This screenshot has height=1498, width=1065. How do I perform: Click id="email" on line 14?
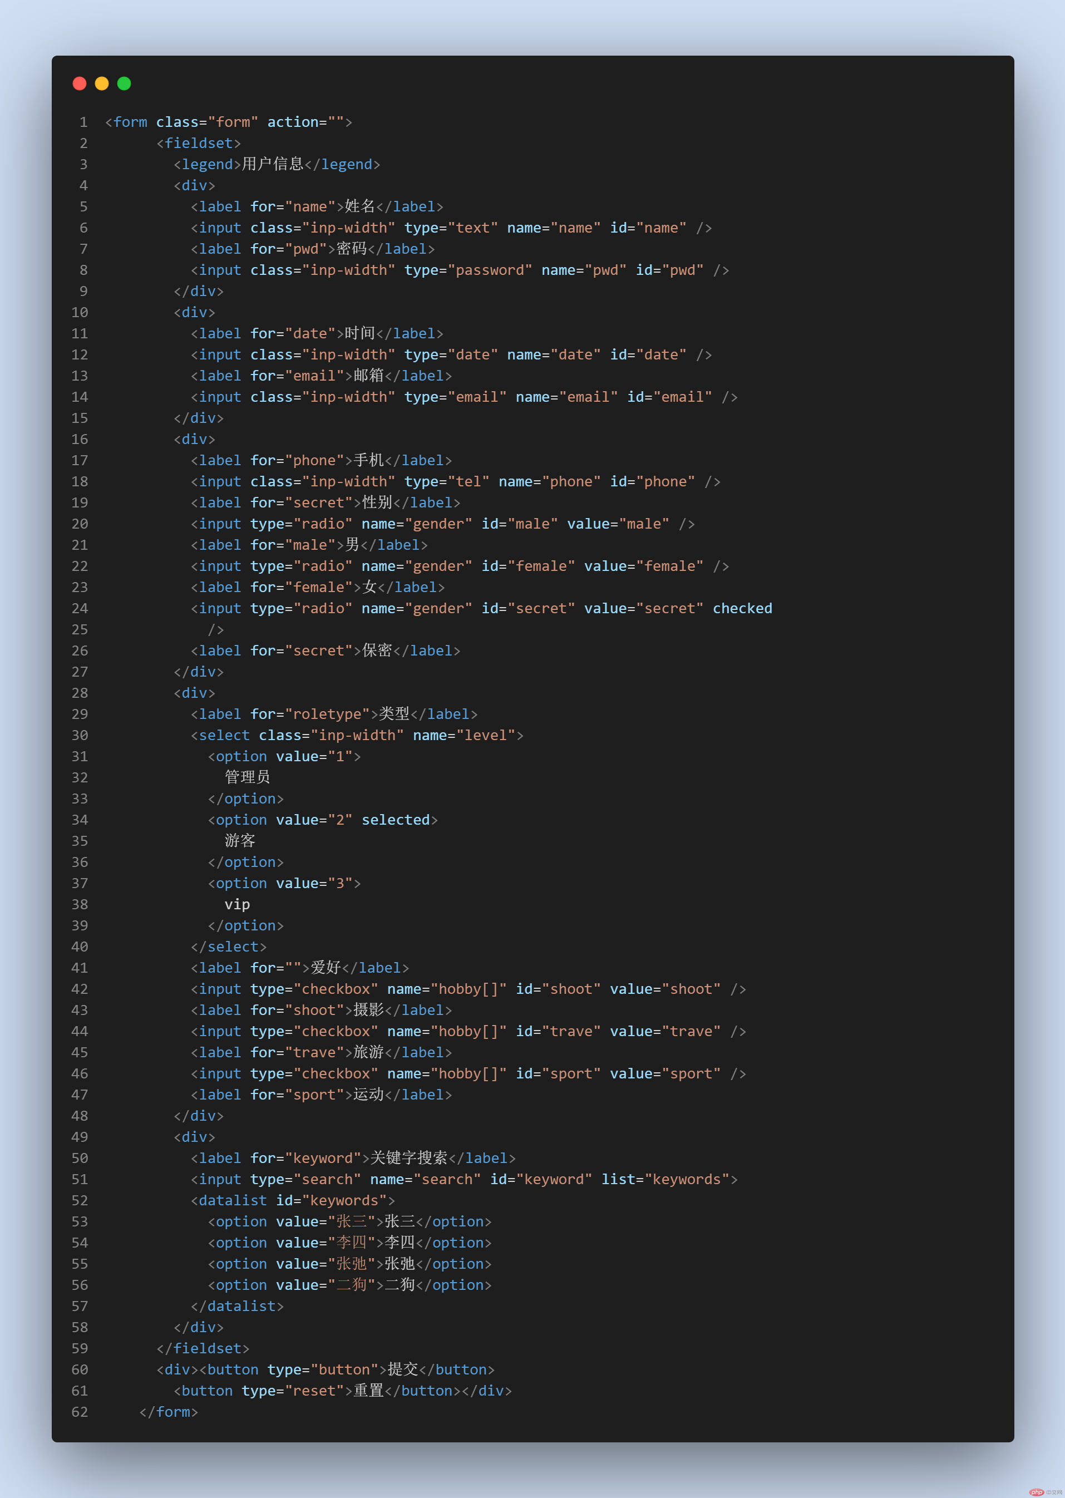pyautogui.click(x=669, y=397)
